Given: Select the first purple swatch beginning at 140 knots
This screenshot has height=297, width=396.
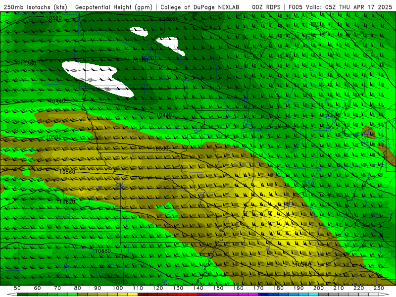Looking at the screenshot, I should (203, 295).
